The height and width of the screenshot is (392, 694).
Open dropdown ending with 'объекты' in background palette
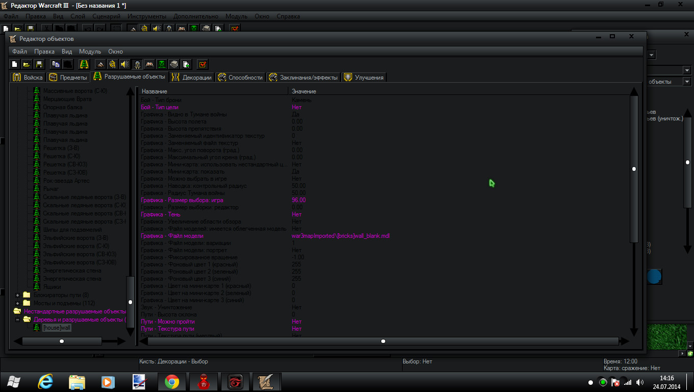[x=687, y=82]
